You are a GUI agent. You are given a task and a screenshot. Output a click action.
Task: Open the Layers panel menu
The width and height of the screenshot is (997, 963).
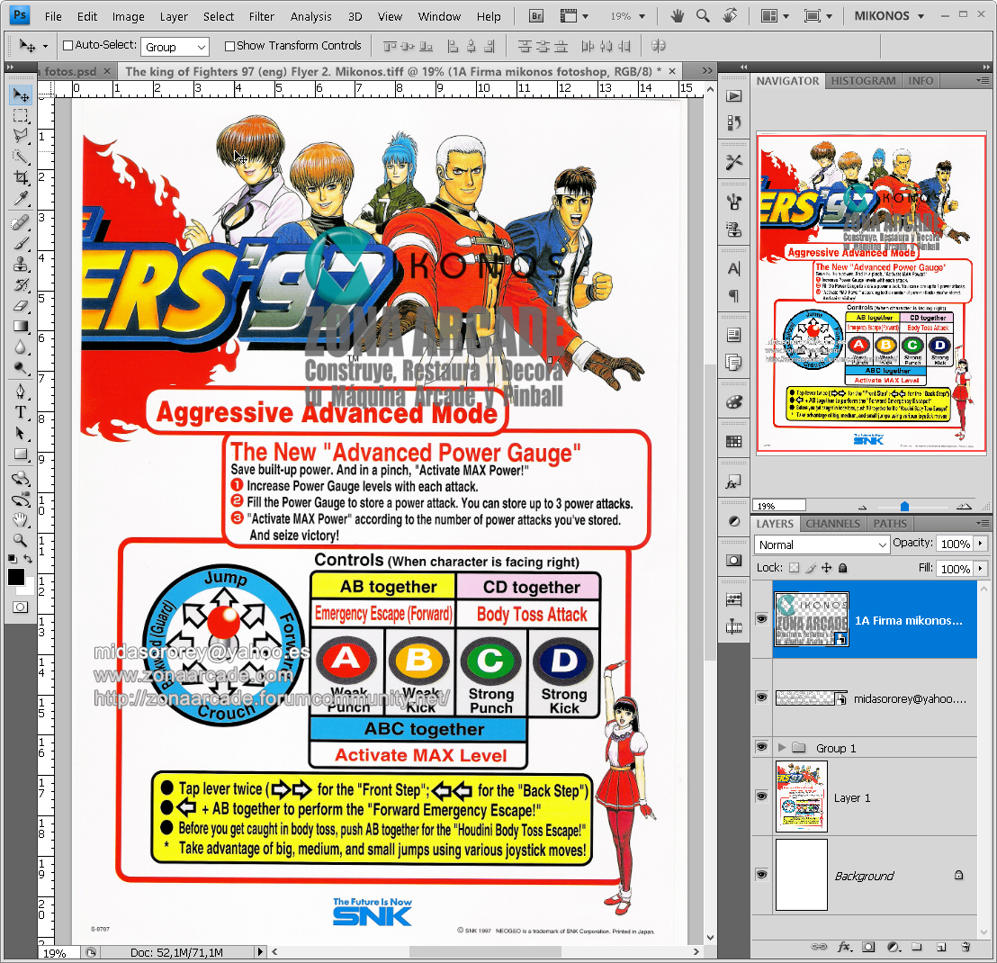(x=984, y=523)
